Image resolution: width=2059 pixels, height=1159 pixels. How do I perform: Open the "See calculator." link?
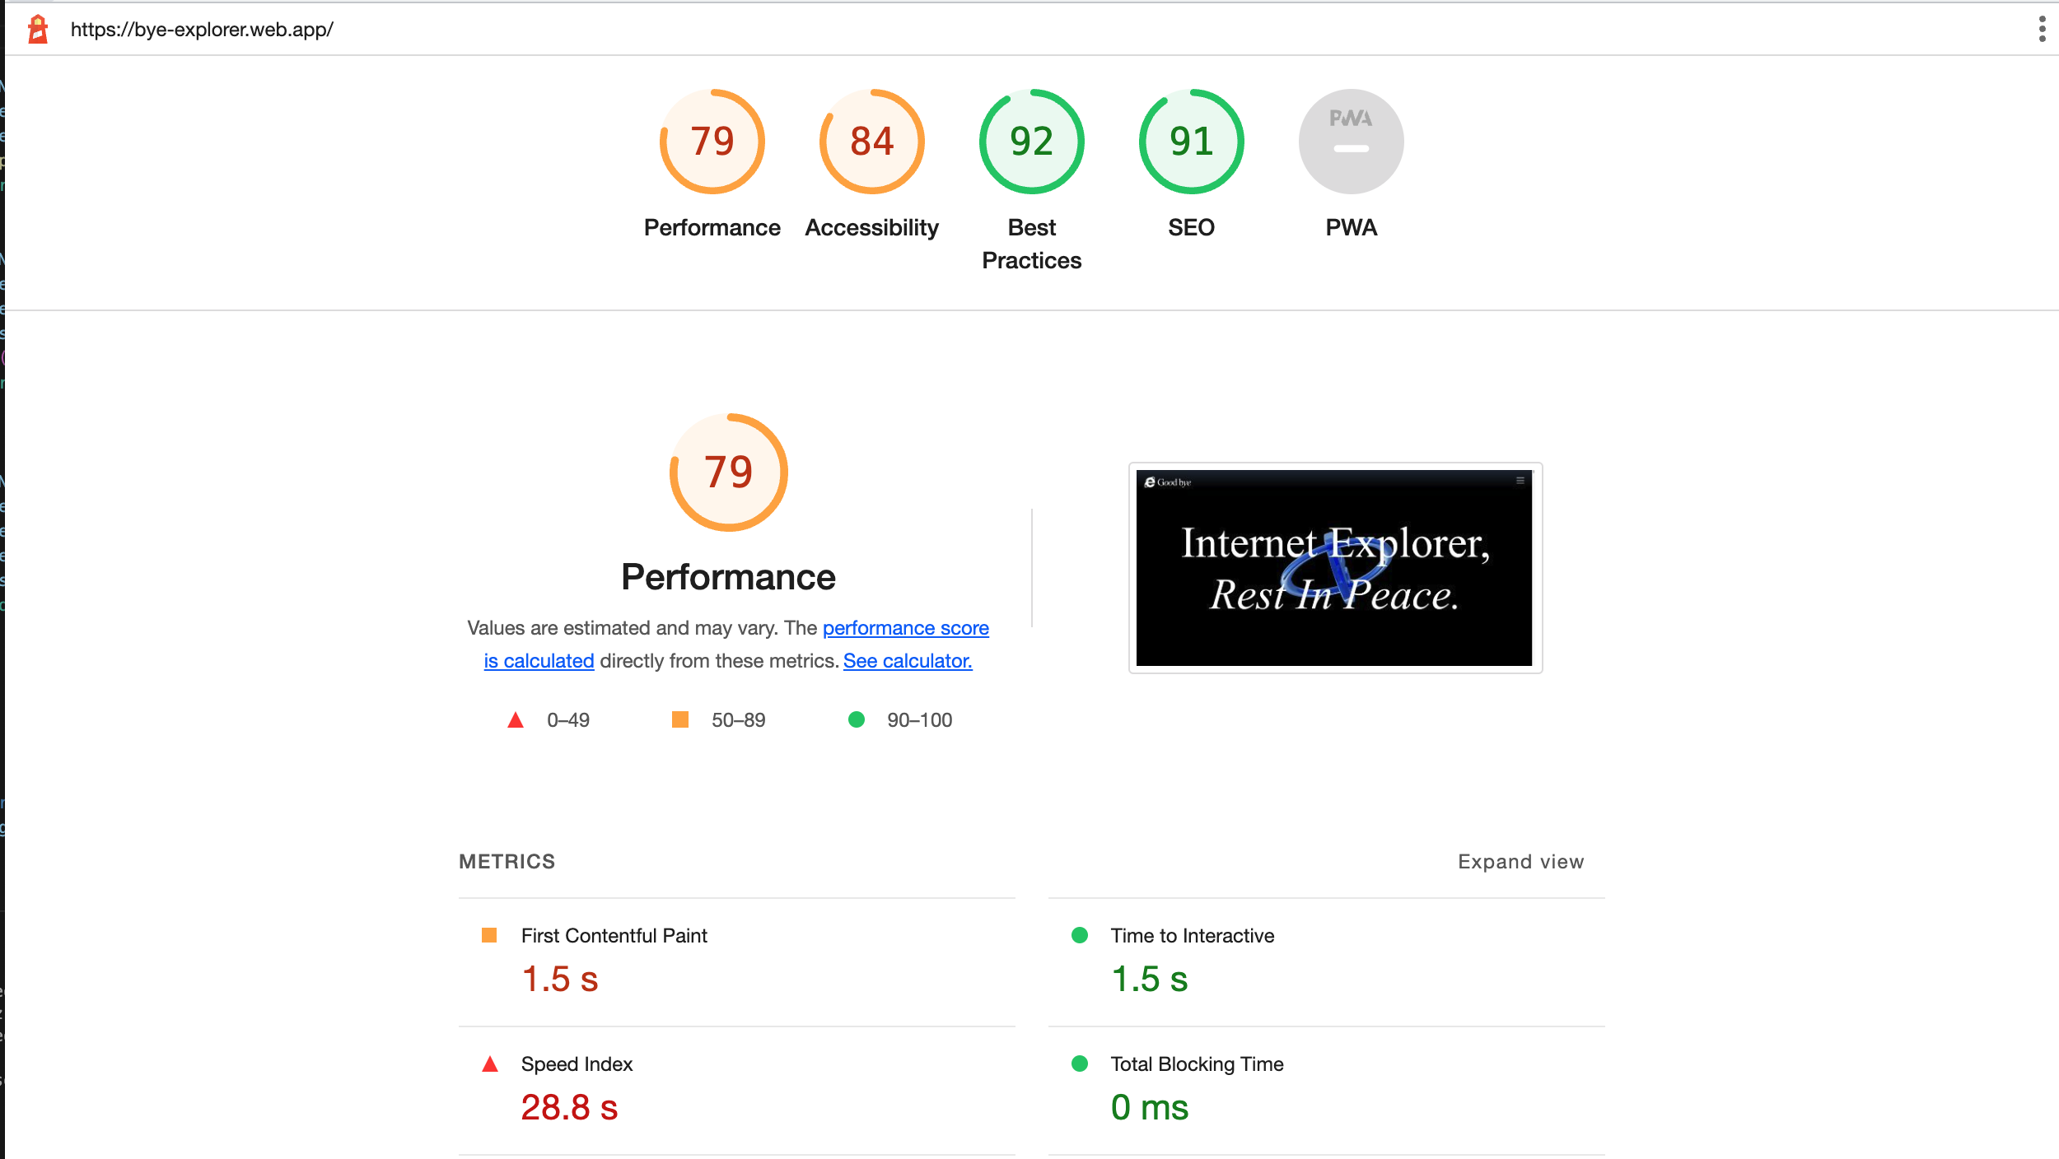click(907, 660)
